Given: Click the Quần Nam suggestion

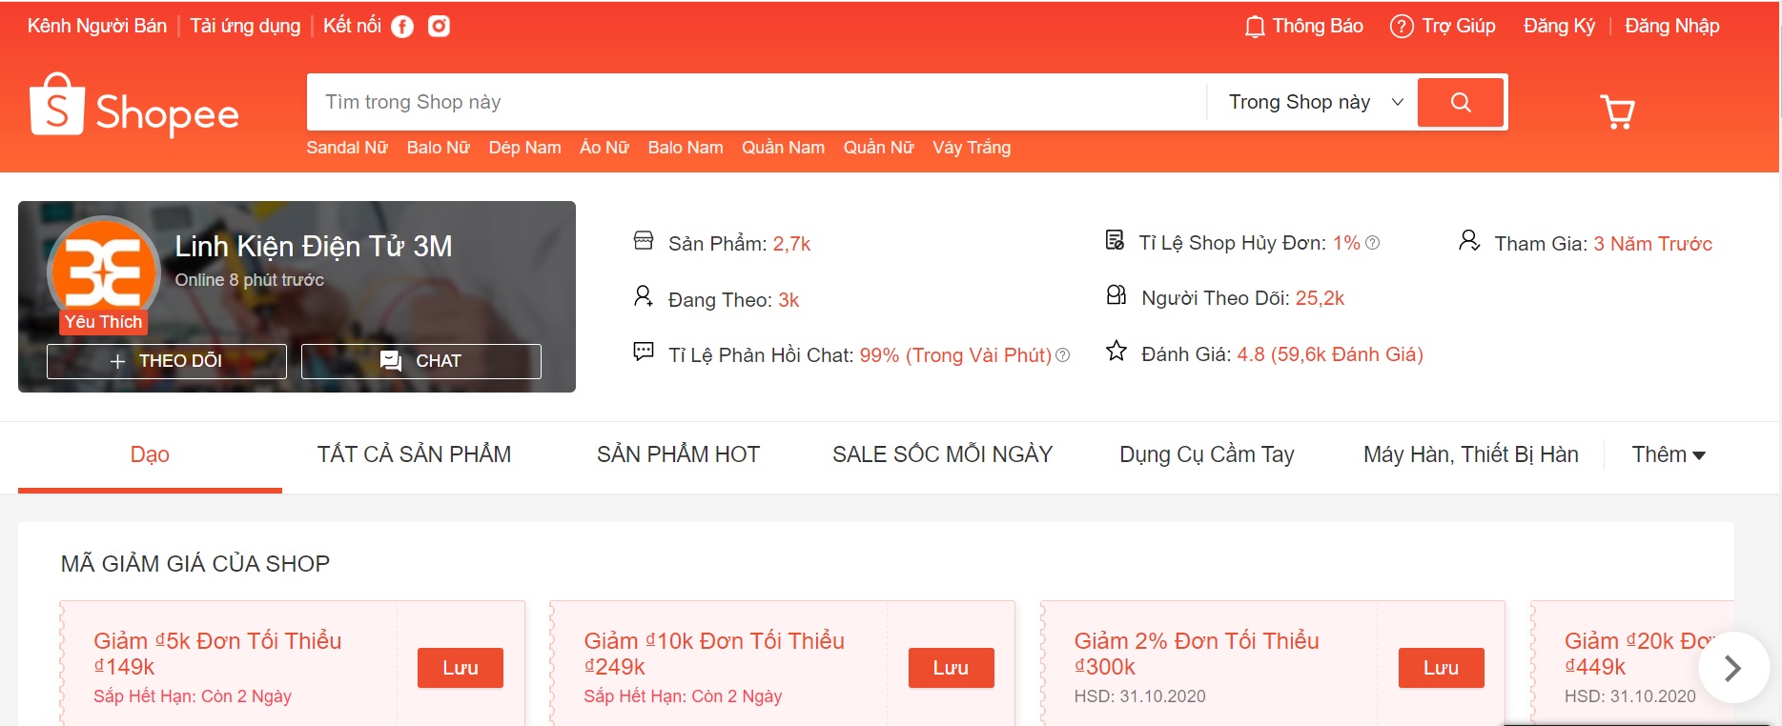Looking at the screenshot, I should point(783,148).
